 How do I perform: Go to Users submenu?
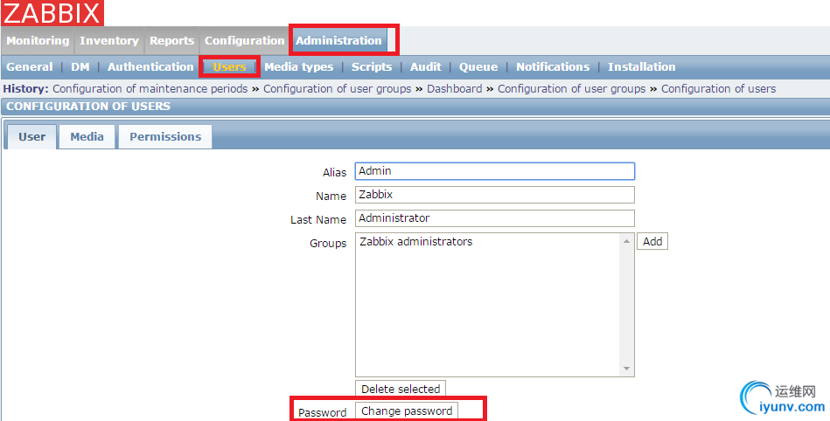click(x=229, y=67)
